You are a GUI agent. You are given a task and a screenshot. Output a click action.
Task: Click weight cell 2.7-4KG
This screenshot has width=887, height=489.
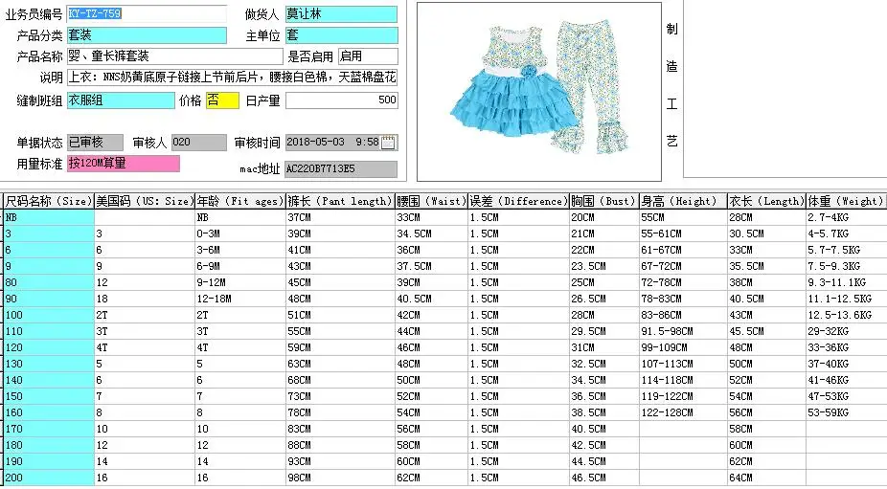(846, 217)
